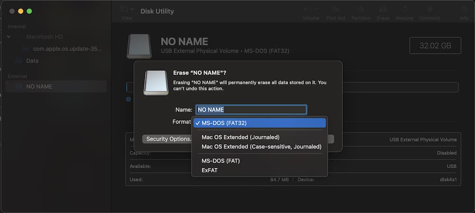Click the disk4s1 device value
The width and height of the screenshot is (475, 213).
[x=448, y=180]
